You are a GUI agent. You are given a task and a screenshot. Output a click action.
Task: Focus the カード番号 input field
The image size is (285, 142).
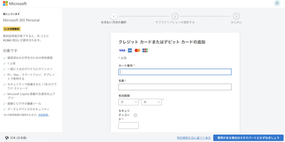point(175,72)
